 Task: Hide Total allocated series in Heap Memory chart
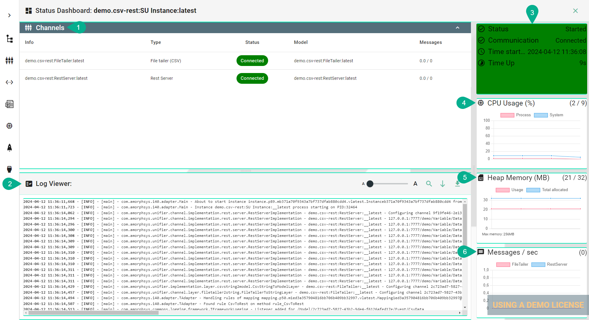click(547, 190)
